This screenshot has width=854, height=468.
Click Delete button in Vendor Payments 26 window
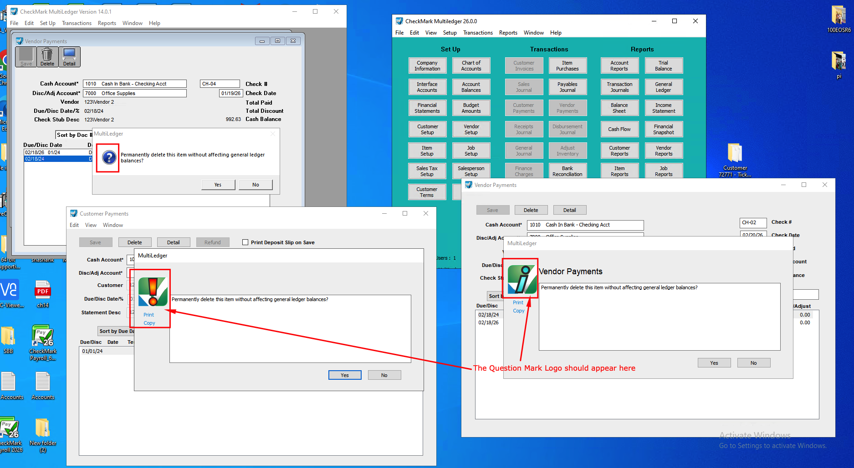click(531, 210)
